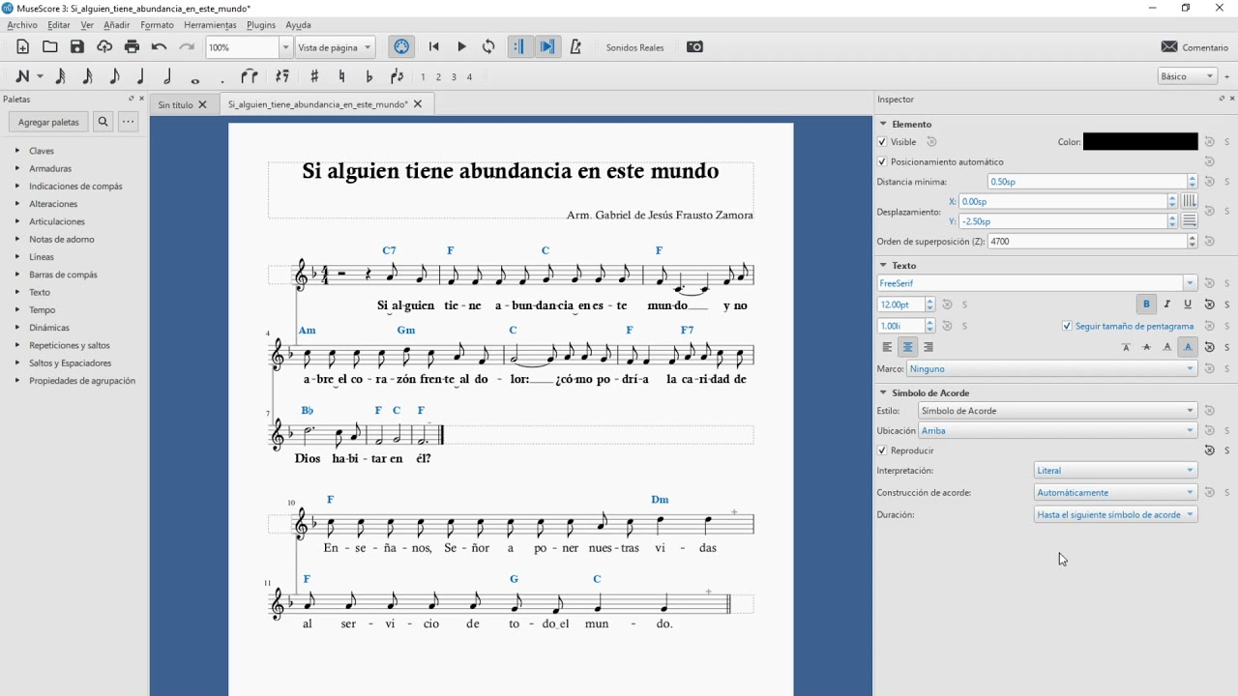This screenshot has width=1238, height=696.
Task: Toggle the metronome
Action: pyautogui.click(x=575, y=46)
